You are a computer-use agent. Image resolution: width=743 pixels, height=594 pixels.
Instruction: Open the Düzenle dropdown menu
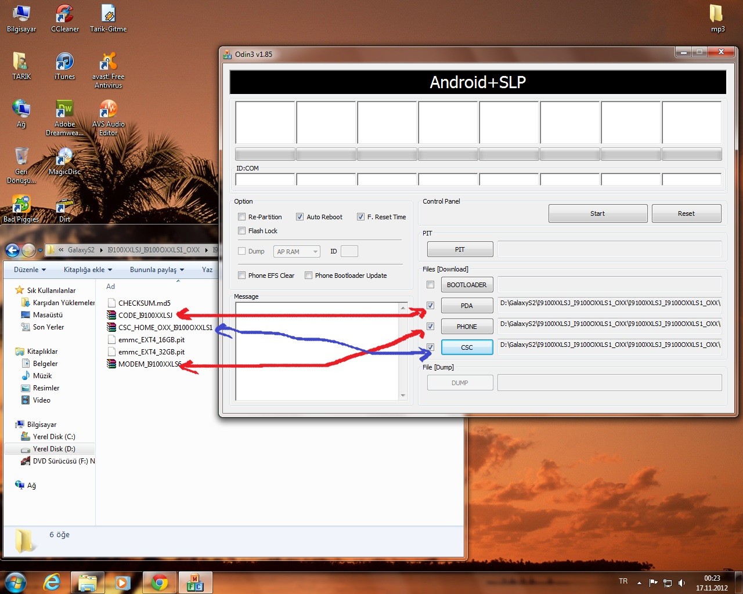(x=30, y=270)
